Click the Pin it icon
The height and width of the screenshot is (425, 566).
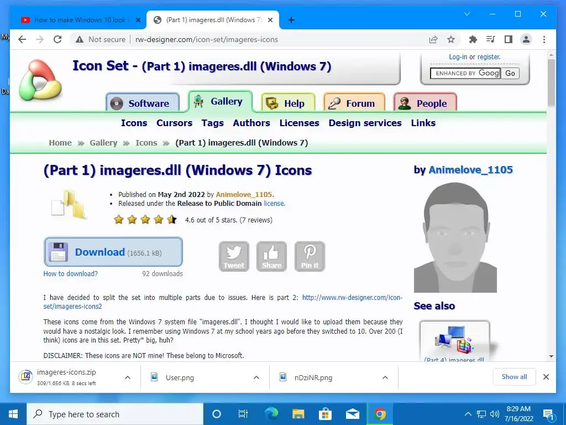coord(310,256)
